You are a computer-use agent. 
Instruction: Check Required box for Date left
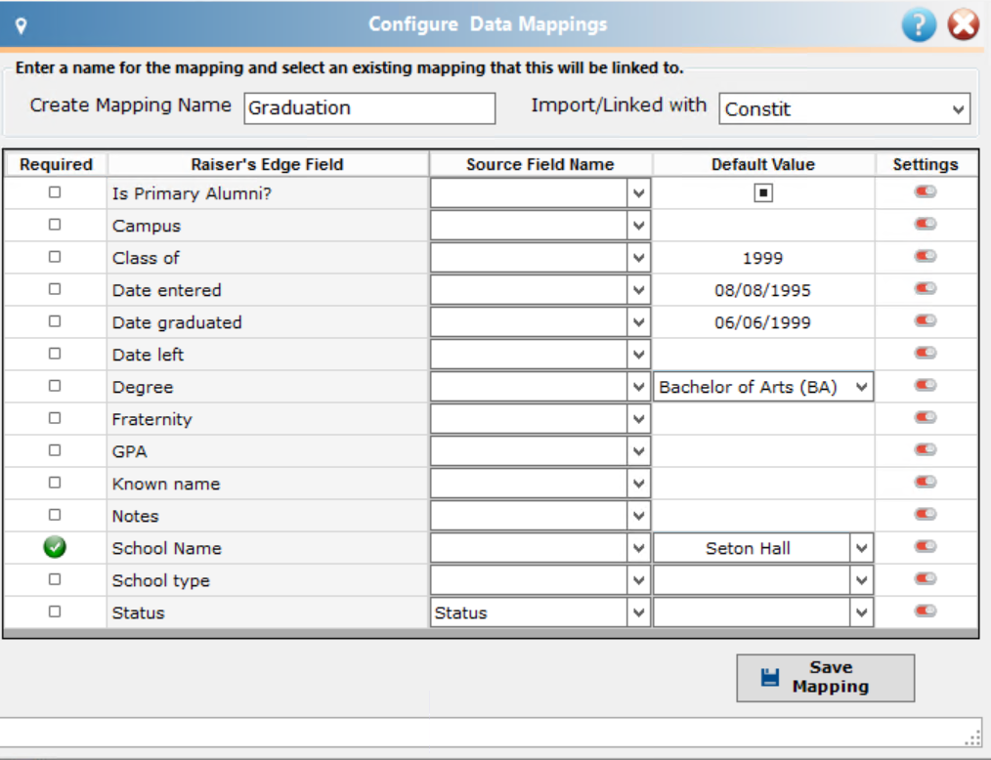55,354
